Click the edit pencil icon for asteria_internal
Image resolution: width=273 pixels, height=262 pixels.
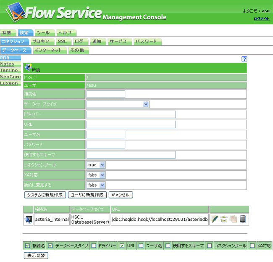pyautogui.click(x=215, y=219)
